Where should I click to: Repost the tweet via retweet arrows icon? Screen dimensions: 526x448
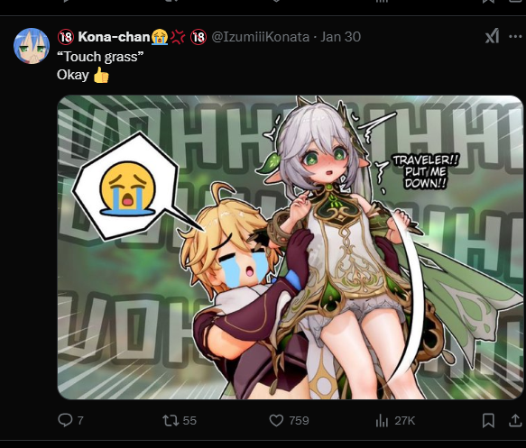click(x=171, y=420)
